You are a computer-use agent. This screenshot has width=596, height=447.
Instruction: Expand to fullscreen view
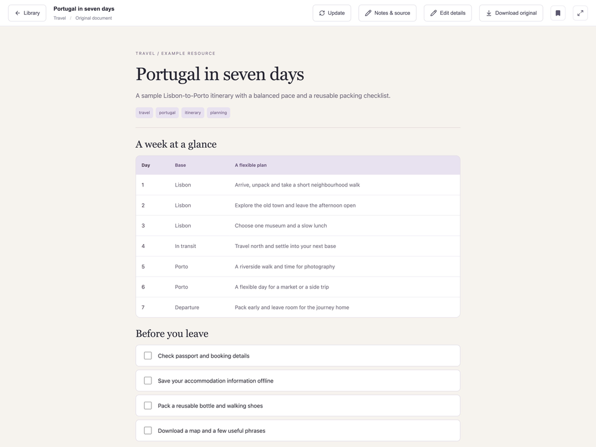coord(581,13)
